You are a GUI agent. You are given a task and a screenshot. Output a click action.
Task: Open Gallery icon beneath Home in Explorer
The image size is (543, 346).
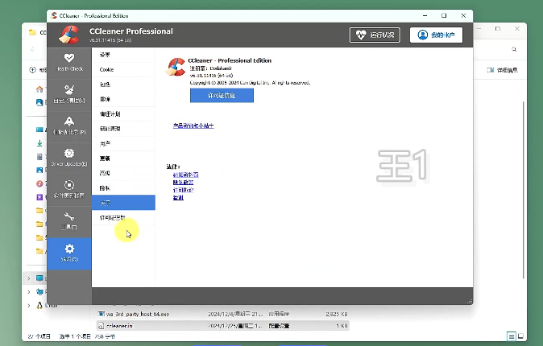pyautogui.click(x=39, y=102)
